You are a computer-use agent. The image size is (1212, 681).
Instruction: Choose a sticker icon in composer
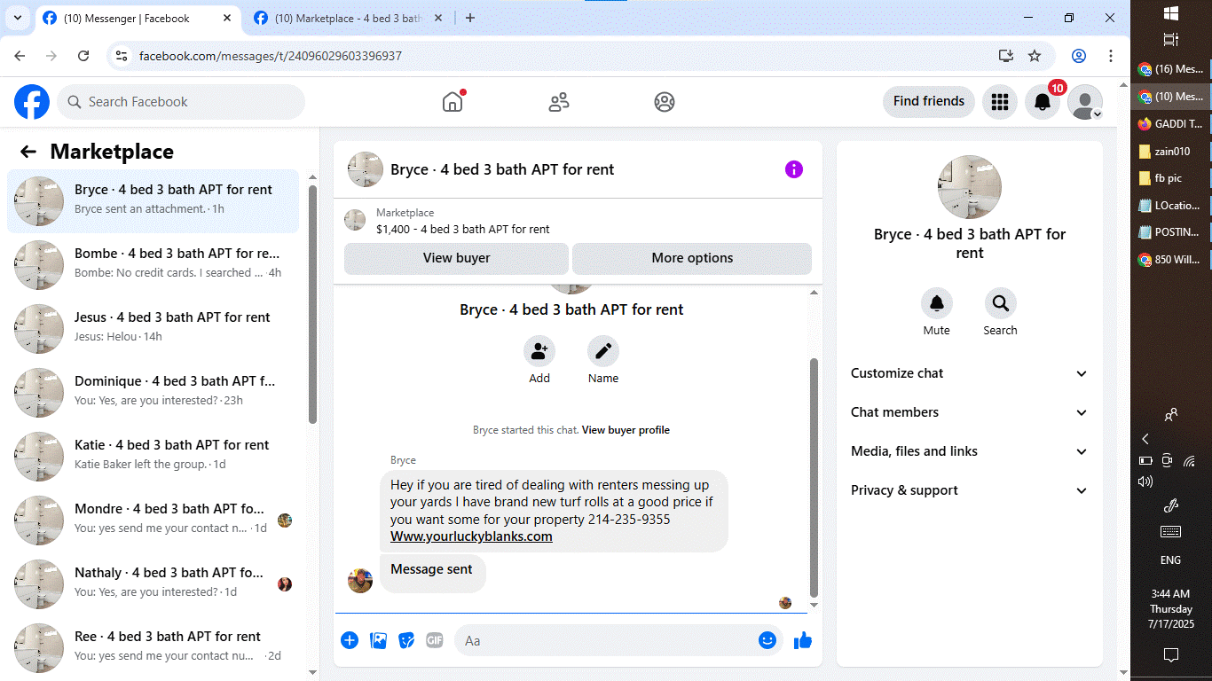click(406, 640)
